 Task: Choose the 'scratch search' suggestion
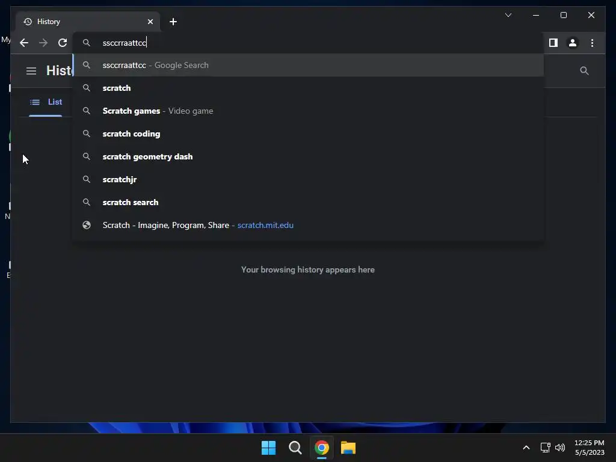point(309,202)
